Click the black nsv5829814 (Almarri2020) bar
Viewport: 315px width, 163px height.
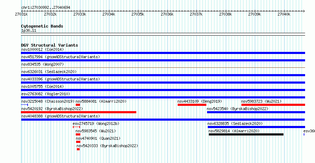coord(246,134)
